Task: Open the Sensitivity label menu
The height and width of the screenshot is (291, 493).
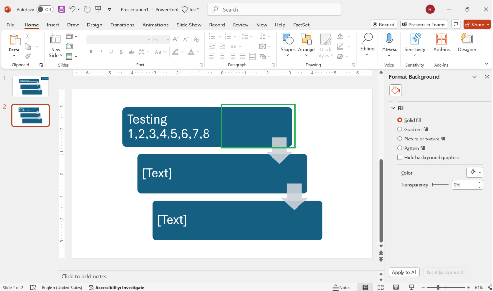Action: click(415, 45)
